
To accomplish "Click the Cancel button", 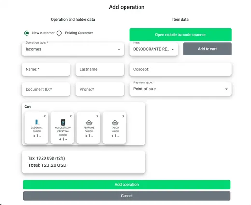I will pyautogui.click(x=126, y=196).
